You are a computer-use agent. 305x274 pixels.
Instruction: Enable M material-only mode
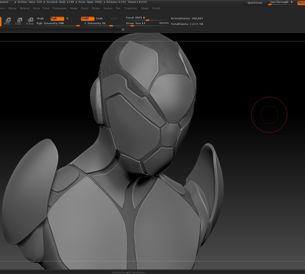click(x=72, y=19)
